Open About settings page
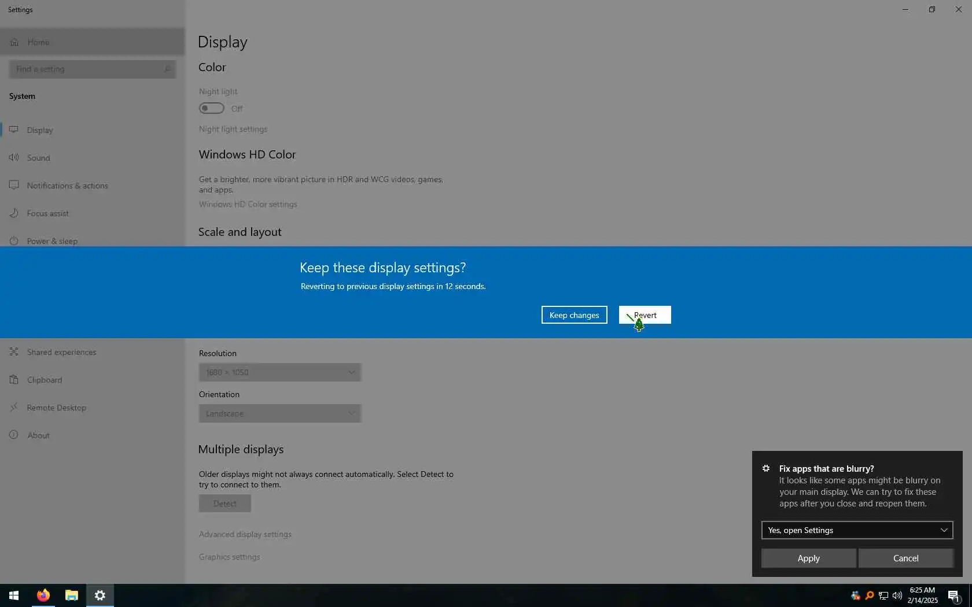Screen dimensions: 972x607 [x=93, y=435]
